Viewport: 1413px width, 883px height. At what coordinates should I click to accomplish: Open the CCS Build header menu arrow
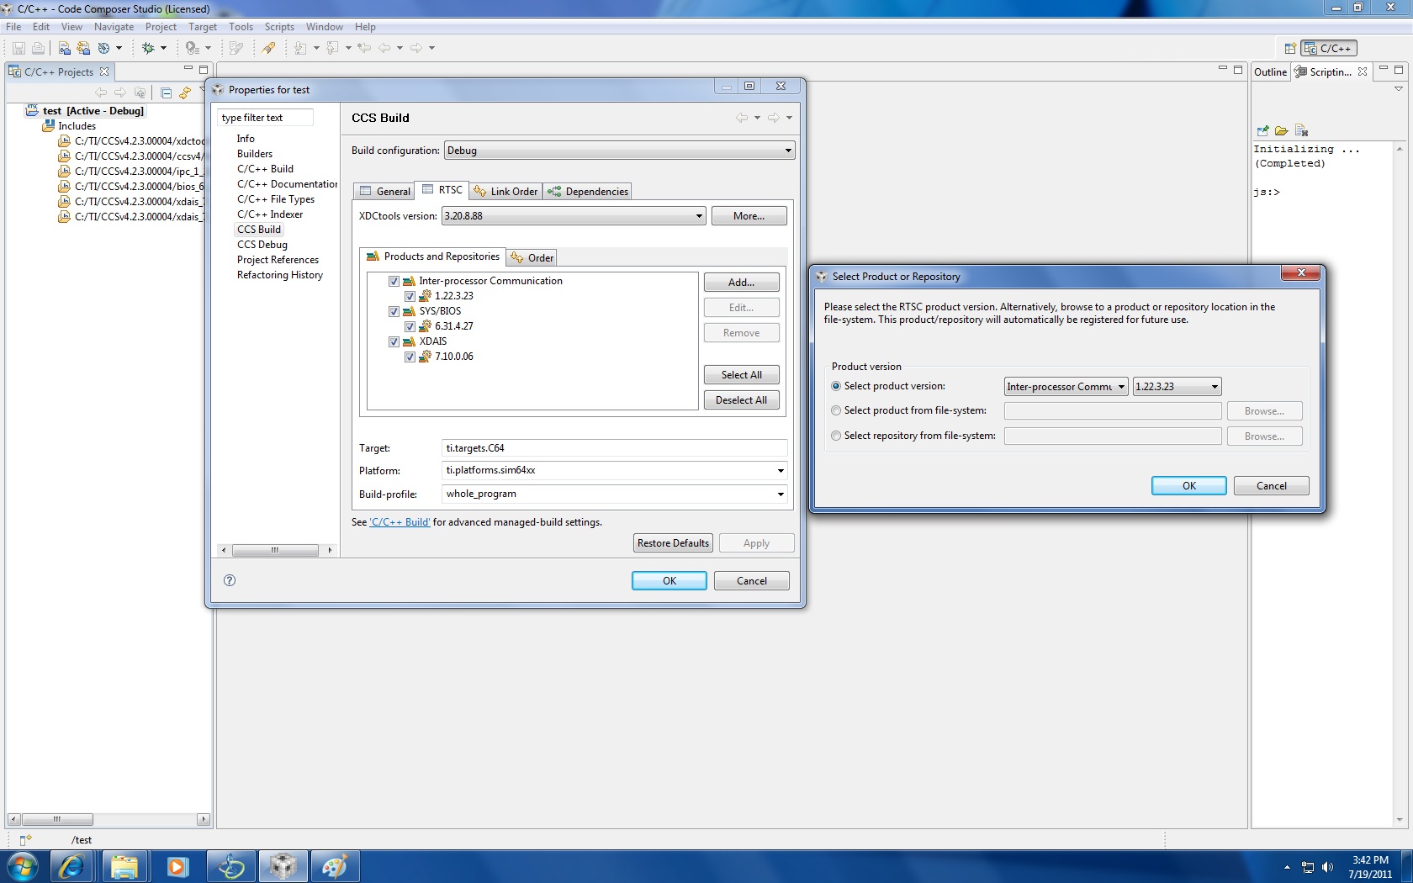[x=789, y=118]
